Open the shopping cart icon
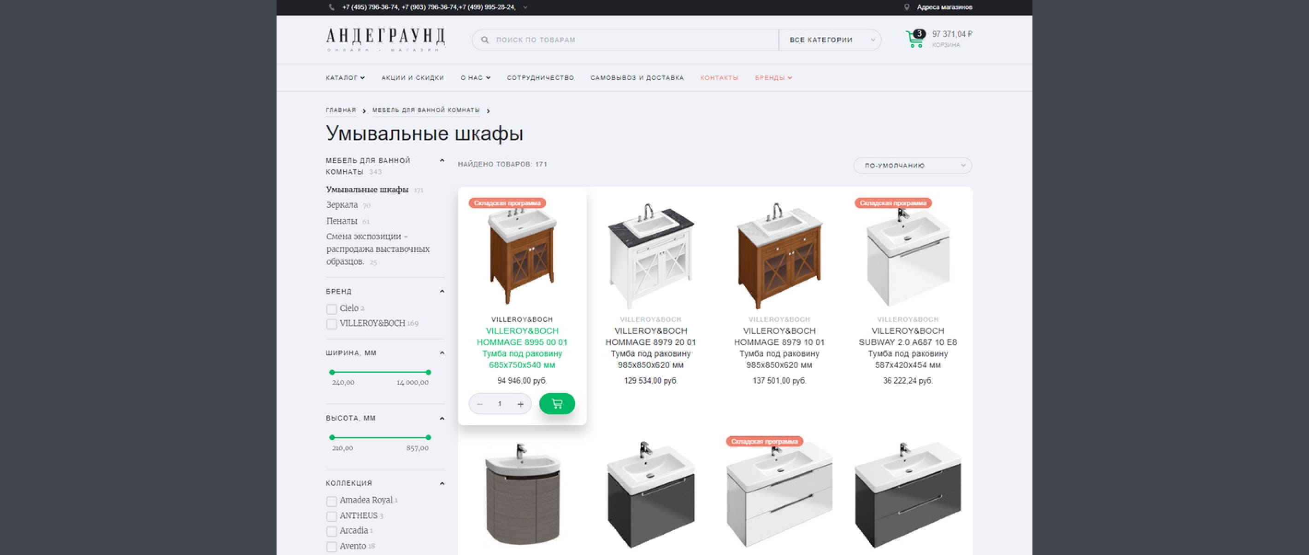The image size is (1309, 555). 914,39
